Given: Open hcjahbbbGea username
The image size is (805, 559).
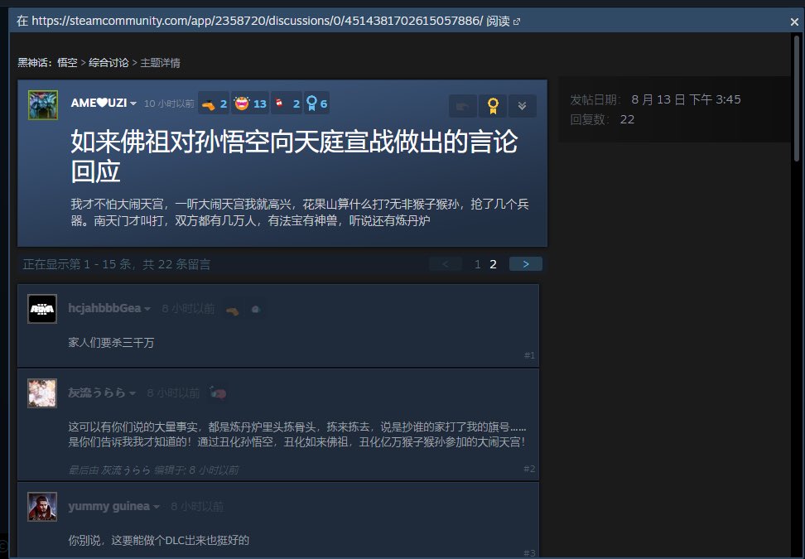Looking at the screenshot, I should click(x=104, y=308).
